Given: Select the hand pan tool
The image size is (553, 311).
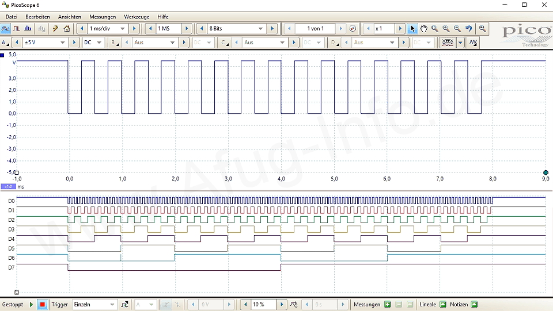Looking at the screenshot, I should pyautogui.click(x=423, y=29).
